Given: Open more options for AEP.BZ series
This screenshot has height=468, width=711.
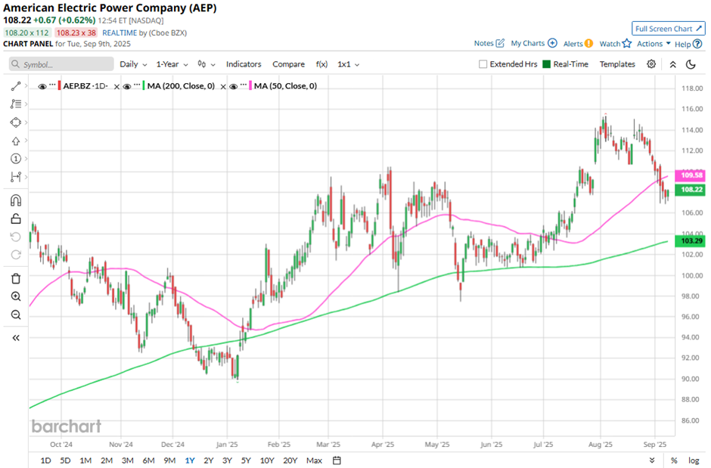Looking at the screenshot, I should coord(52,85).
